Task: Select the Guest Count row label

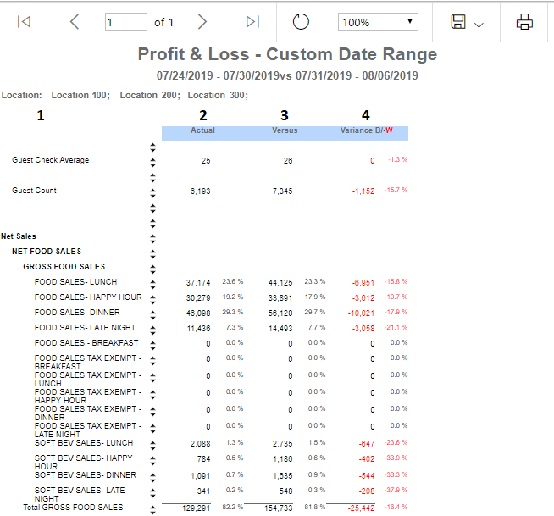Action: (x=34, y=190)
